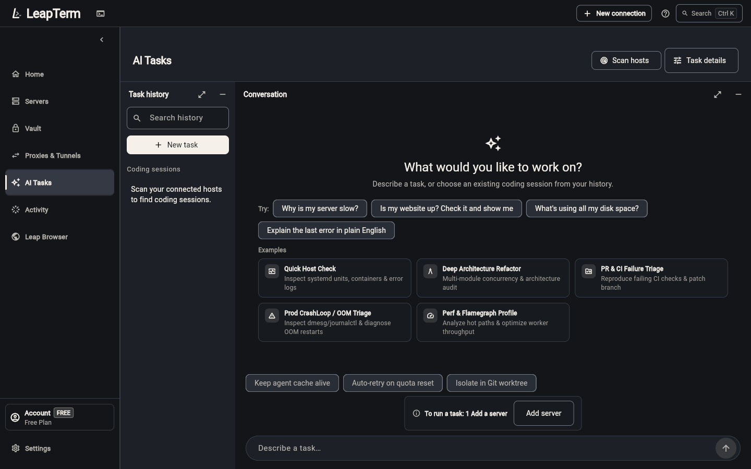This screenshot has height=469, width=751.
Task: Click the New connection button
Action: click(614, 14)
